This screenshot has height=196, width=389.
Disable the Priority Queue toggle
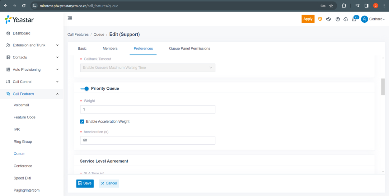pyautogui.click(x=84, y=89)
